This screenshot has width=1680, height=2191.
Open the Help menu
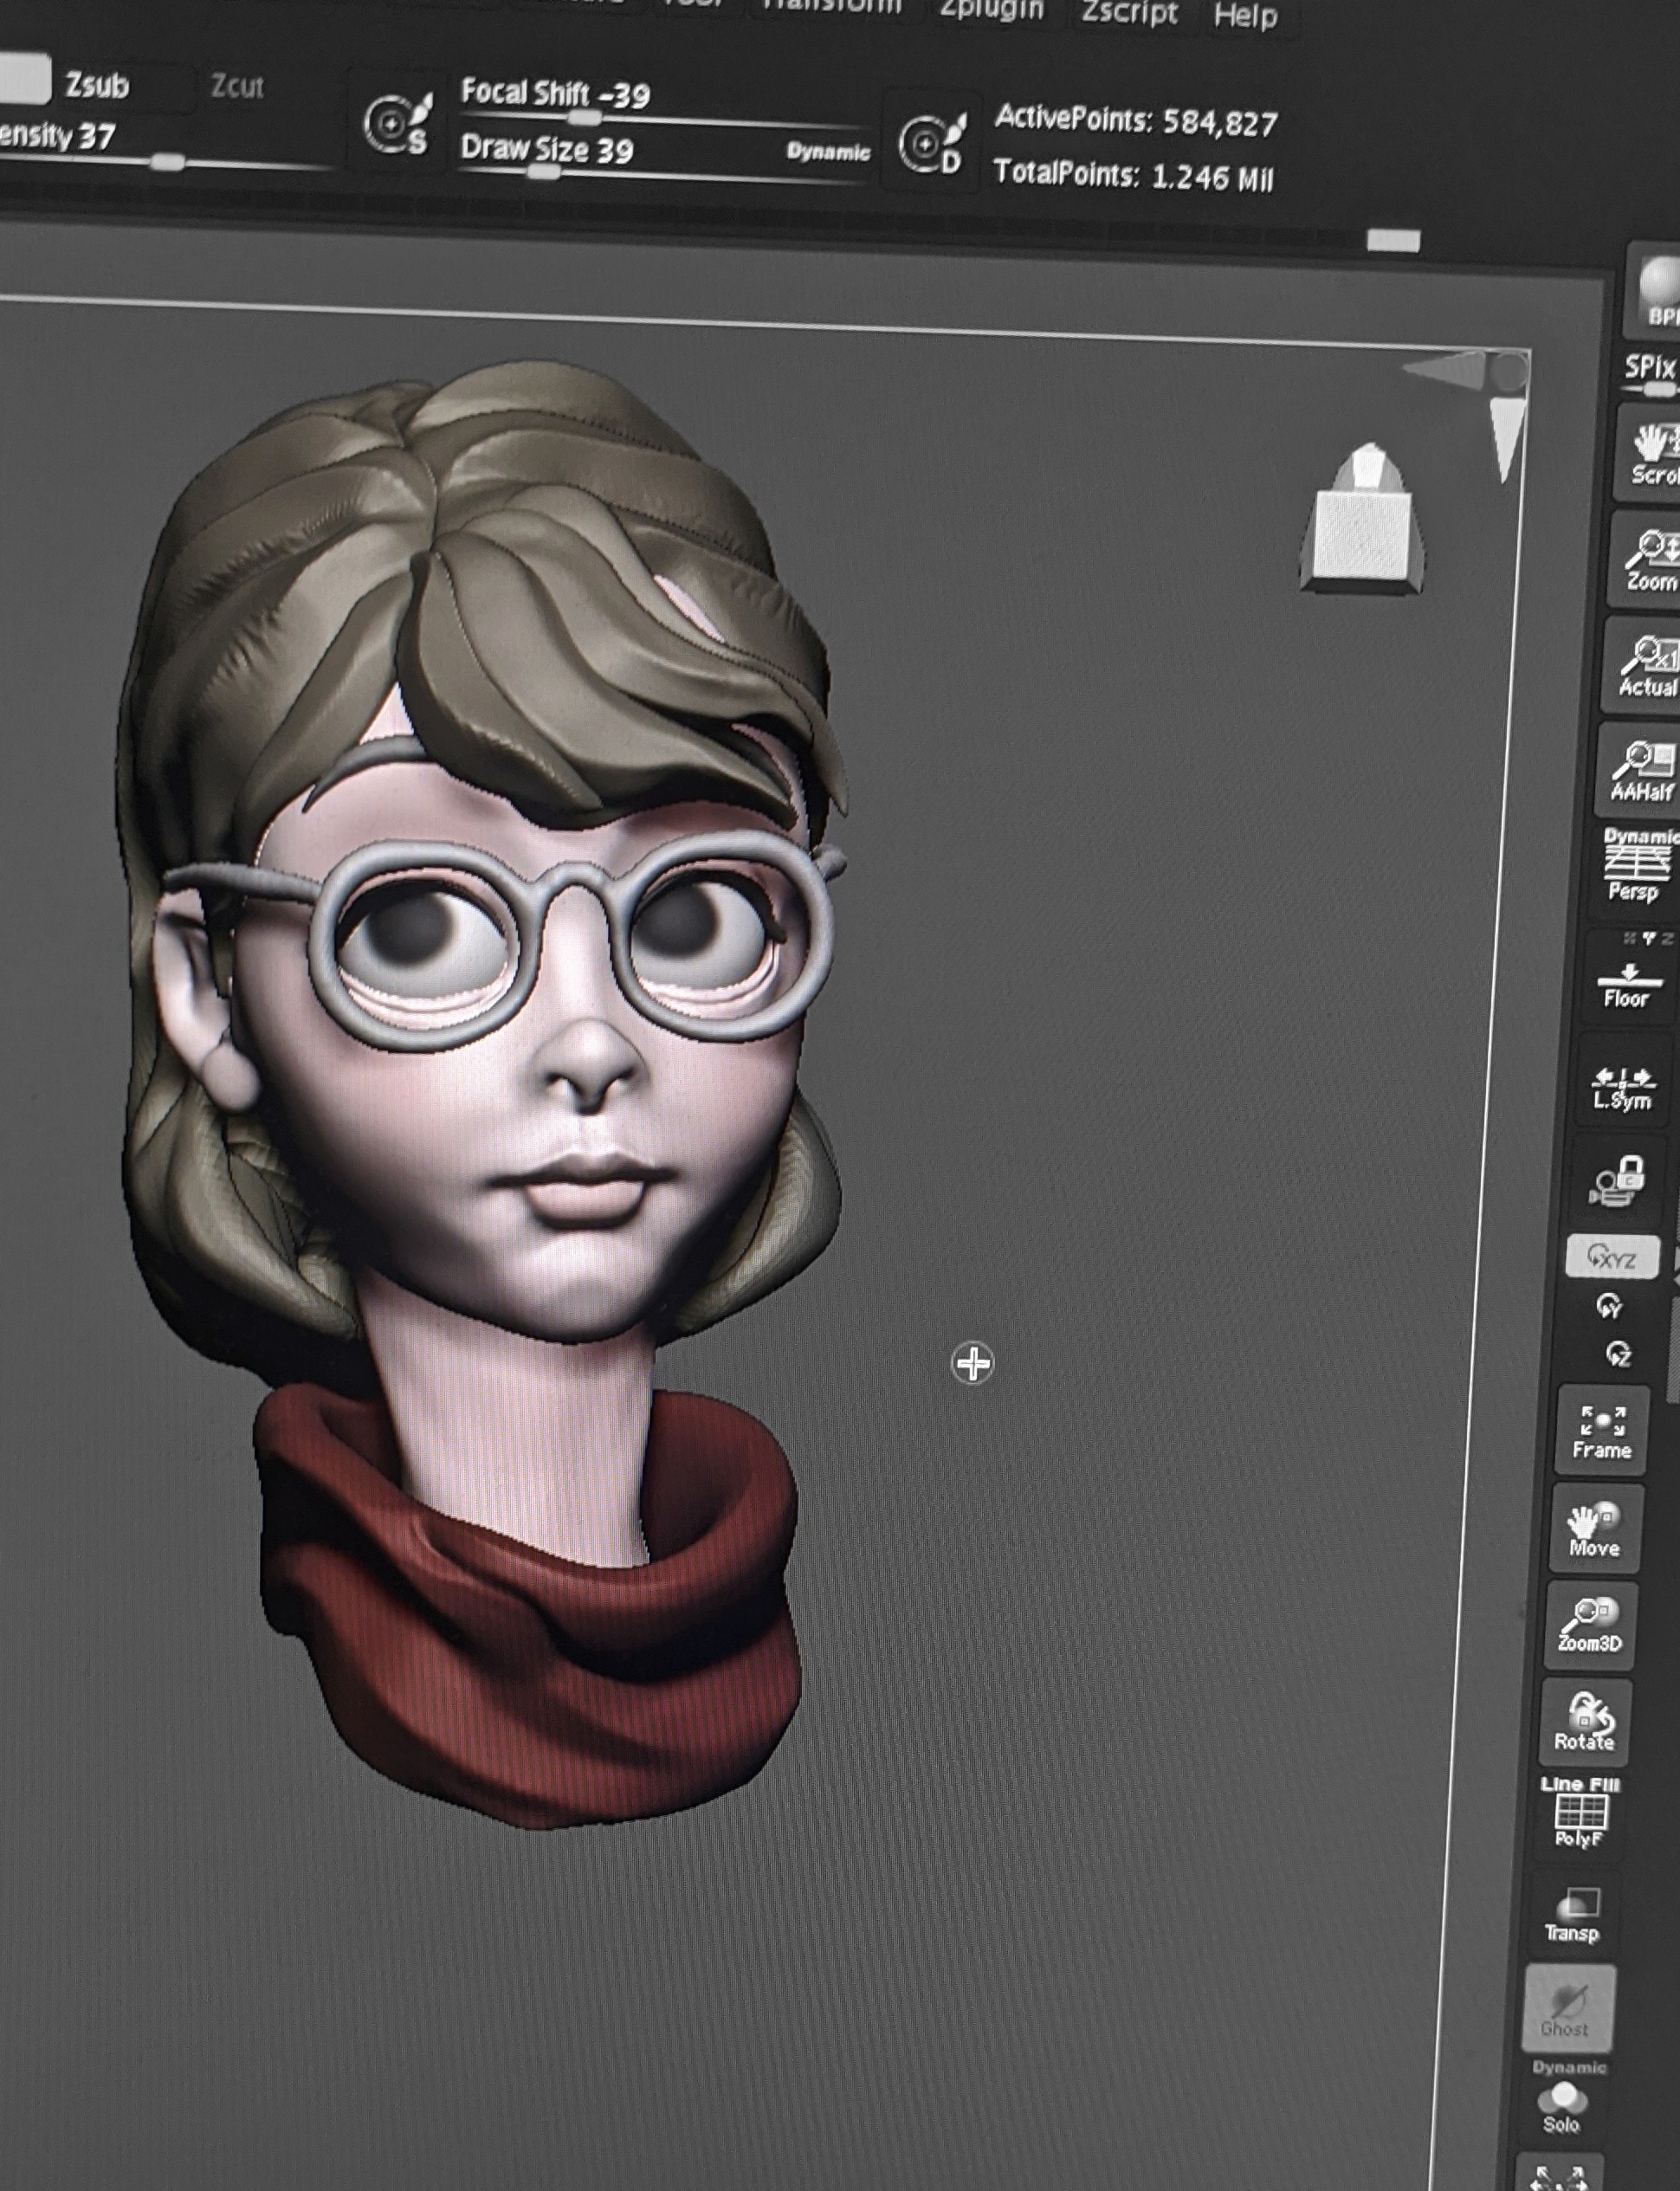(1245, 16)
